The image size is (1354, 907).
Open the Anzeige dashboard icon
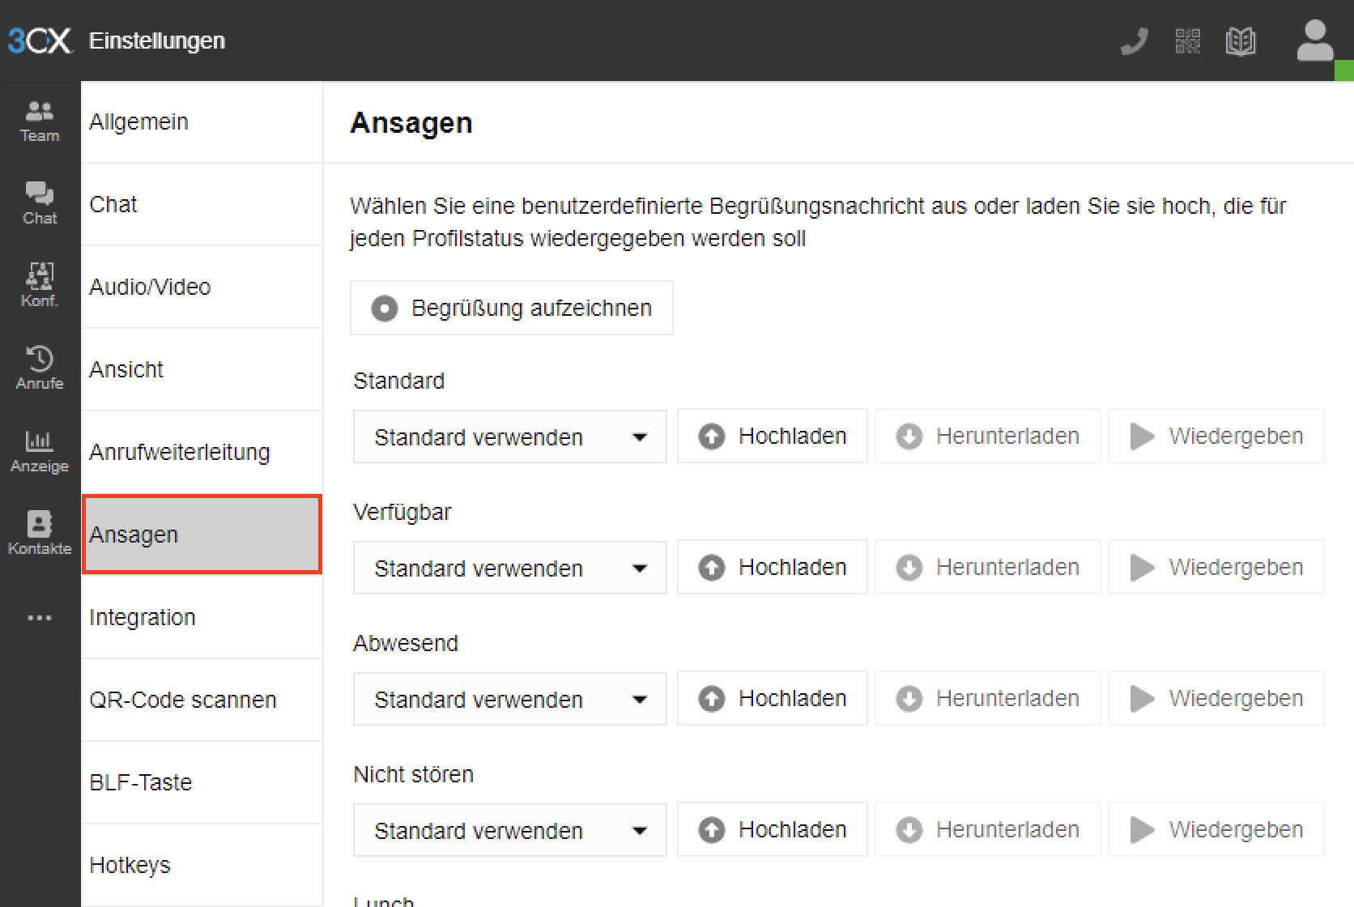click(39, 451)
